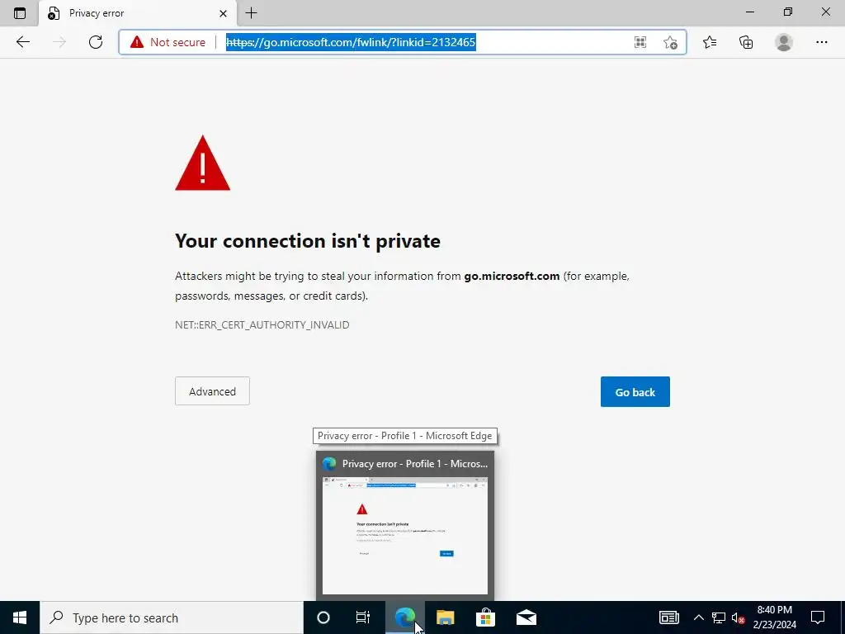This screenshot has height=634, width=845.
Task: Open the Windows Start menu
Action: (x=20, y=617)
